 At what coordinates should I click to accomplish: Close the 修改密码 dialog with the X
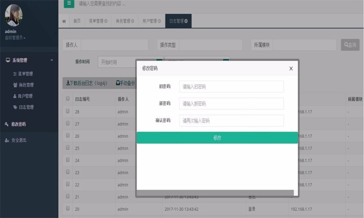point(291,69)
